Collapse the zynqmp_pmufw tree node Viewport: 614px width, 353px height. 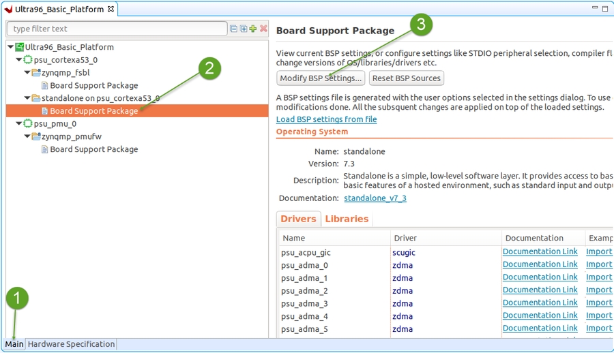point(27,136)
